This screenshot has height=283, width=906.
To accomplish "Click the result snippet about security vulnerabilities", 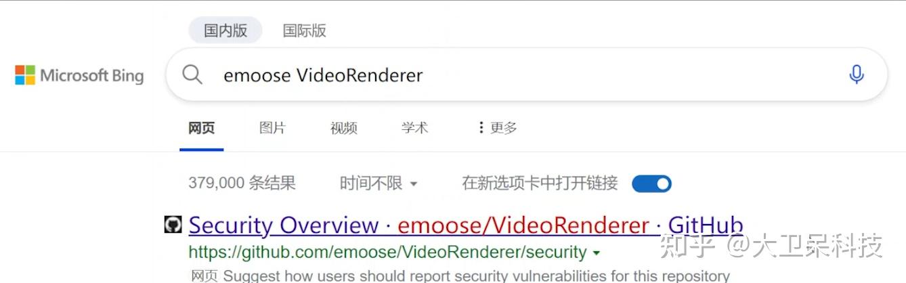I will (460, 276).
